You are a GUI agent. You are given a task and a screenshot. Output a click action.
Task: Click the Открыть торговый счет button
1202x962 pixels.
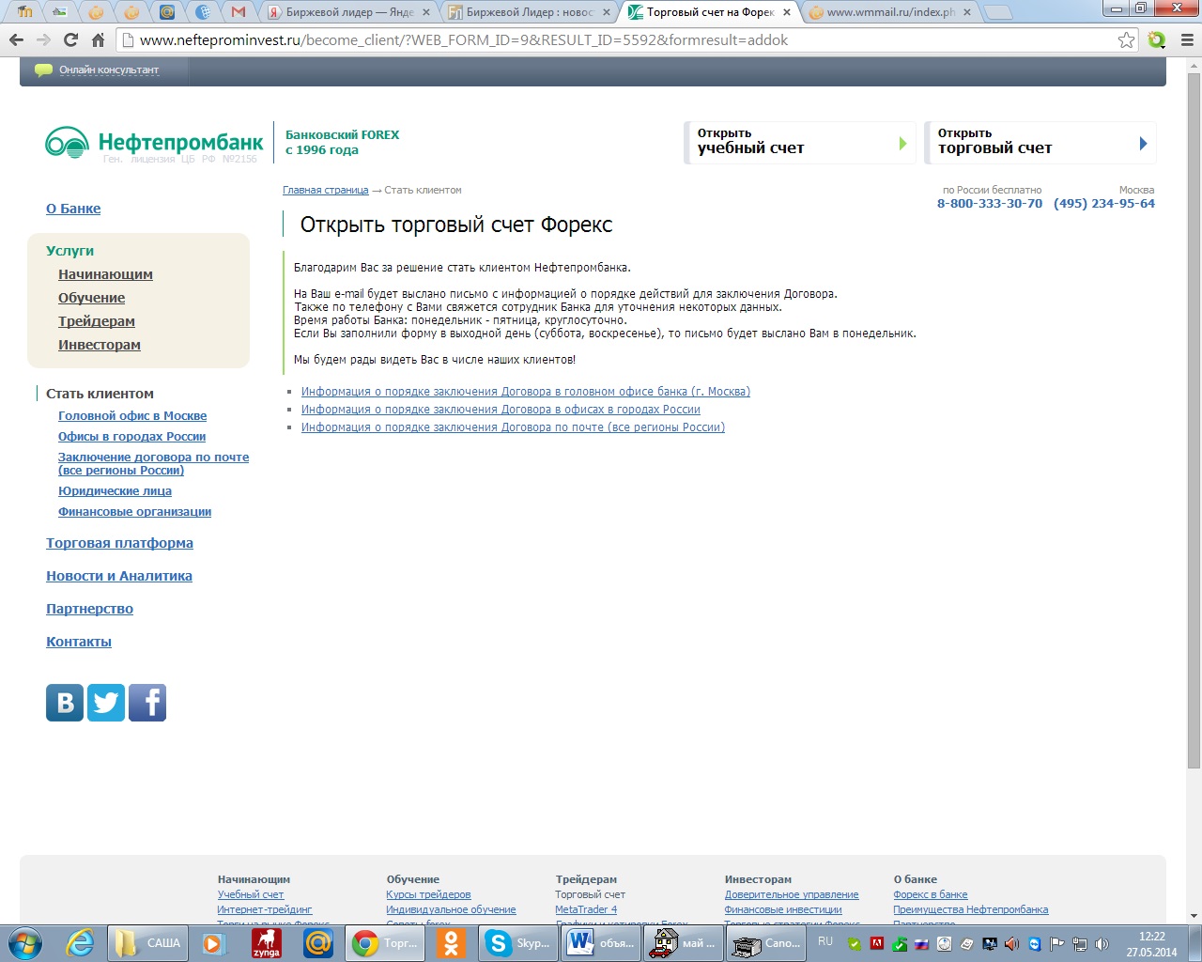[x=1040, y=143]
